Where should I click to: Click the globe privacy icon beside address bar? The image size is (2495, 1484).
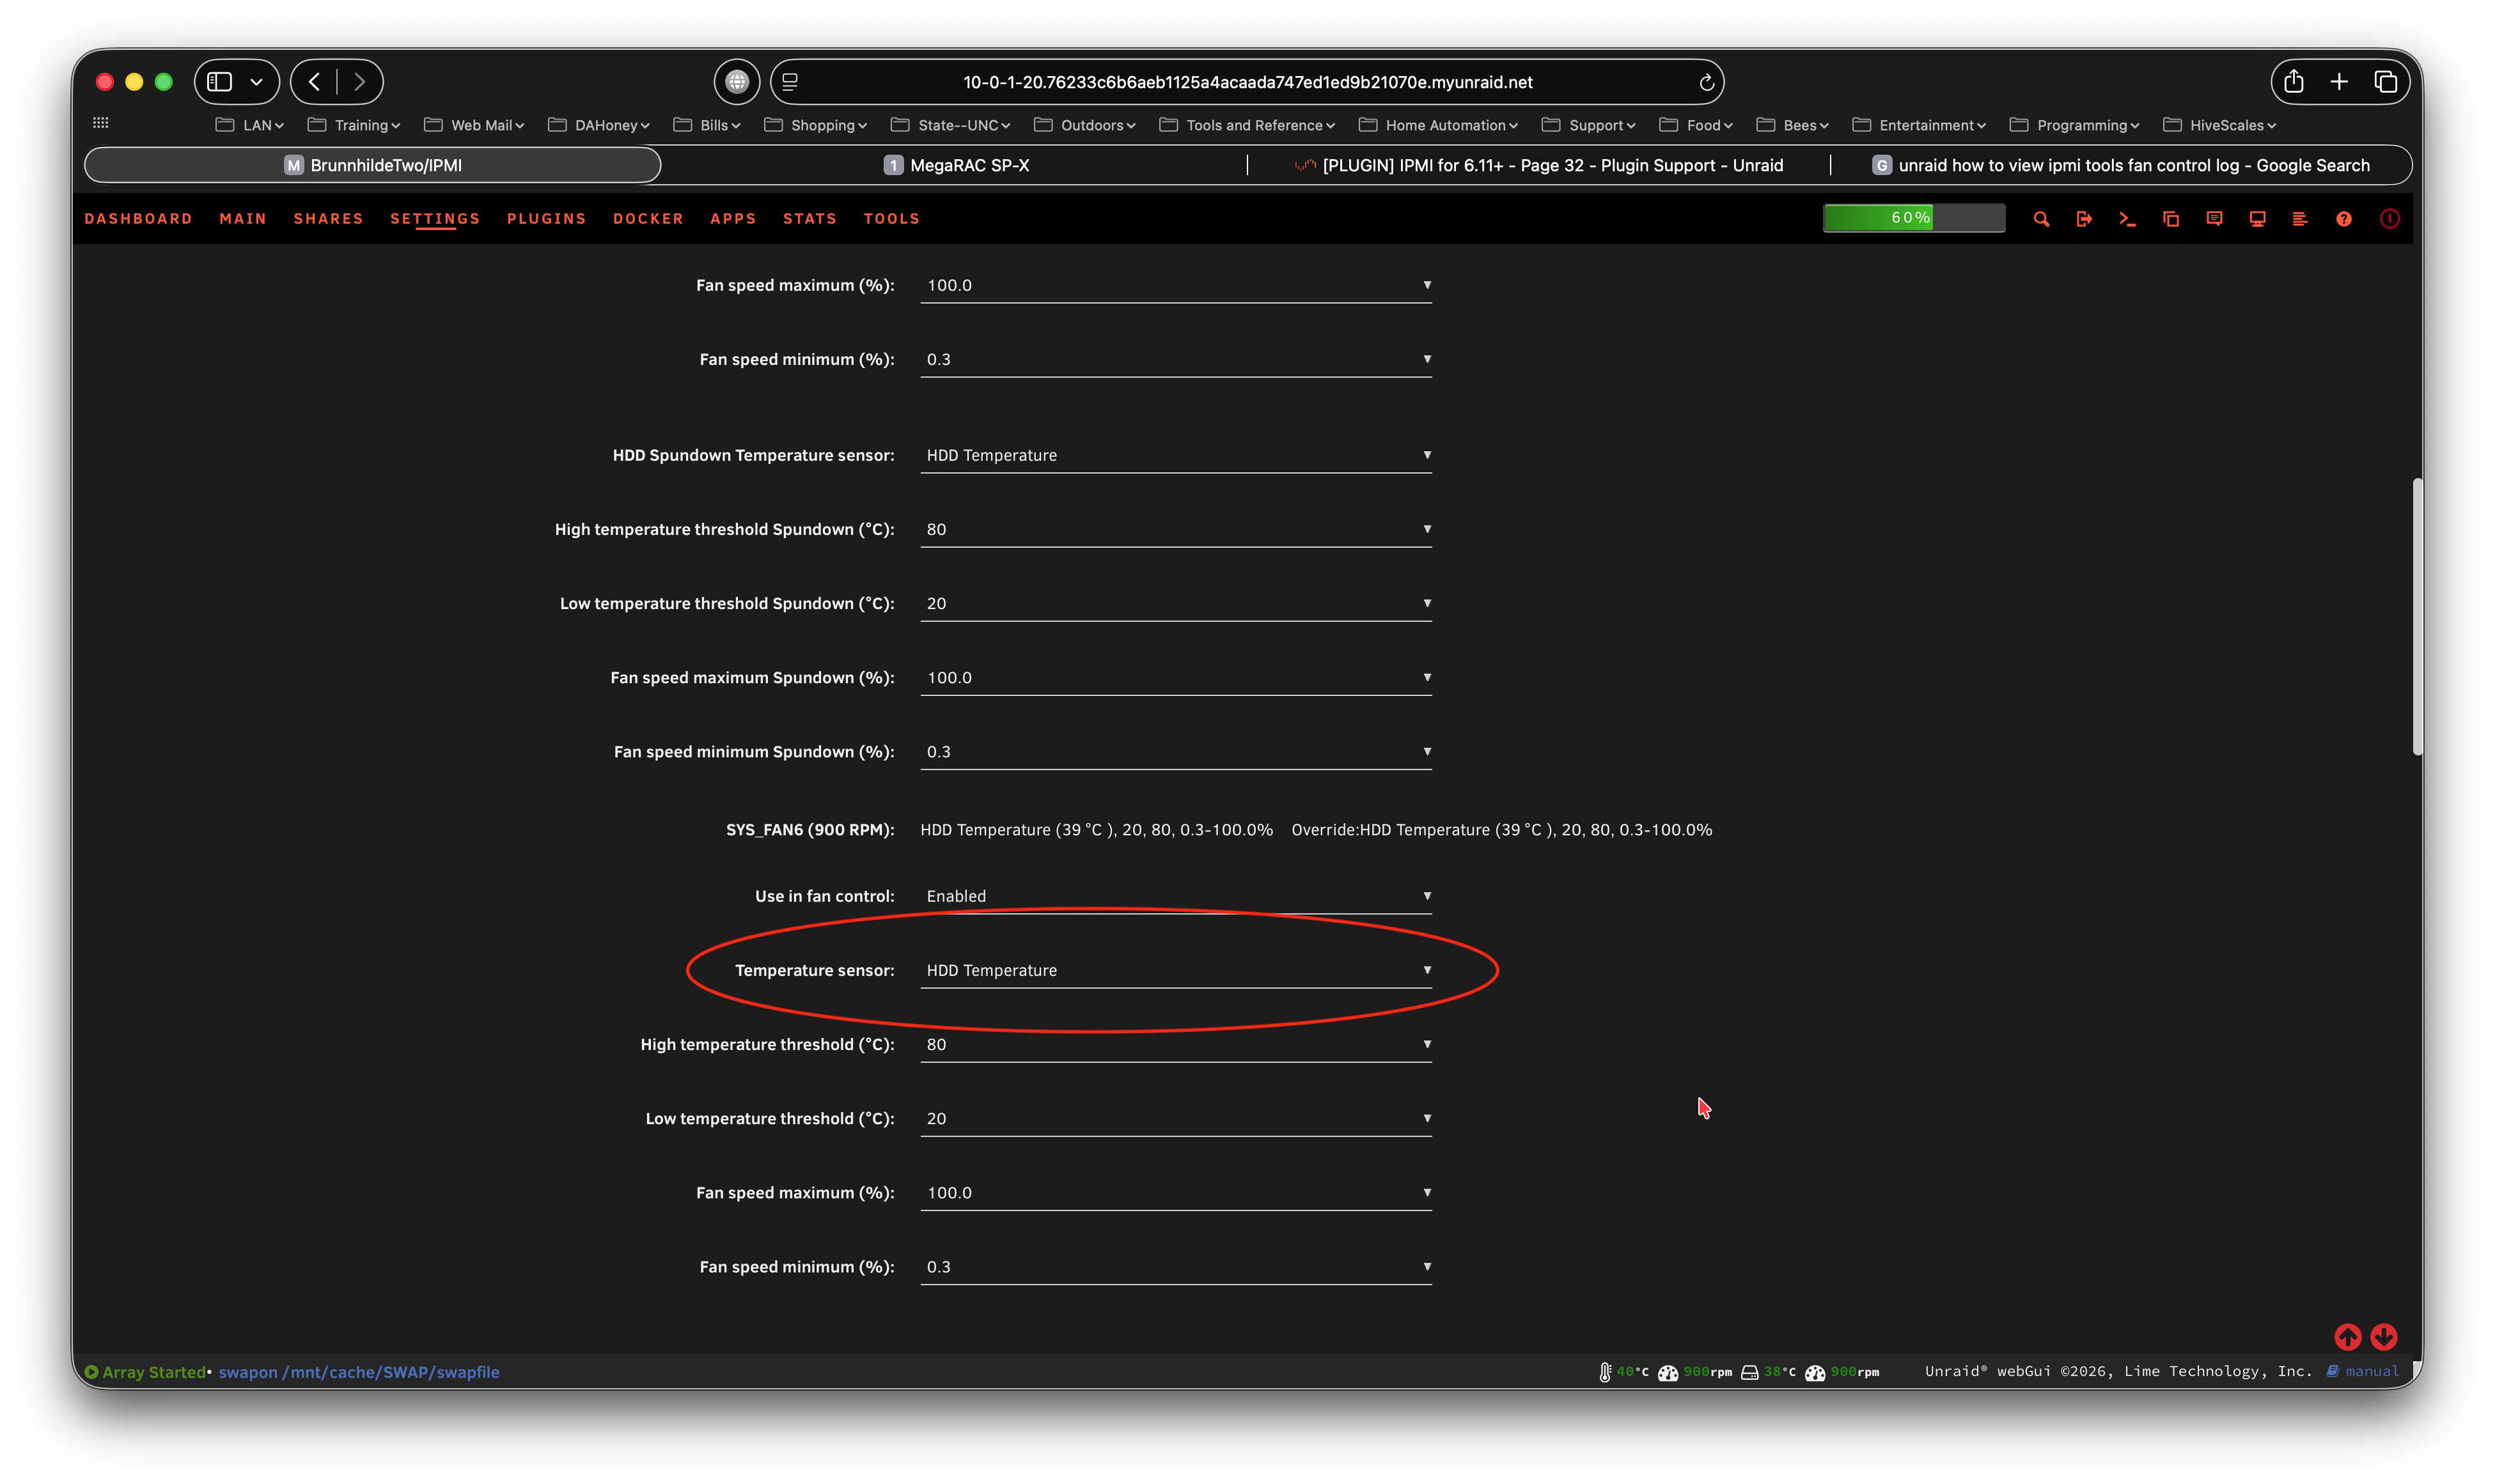737,82
